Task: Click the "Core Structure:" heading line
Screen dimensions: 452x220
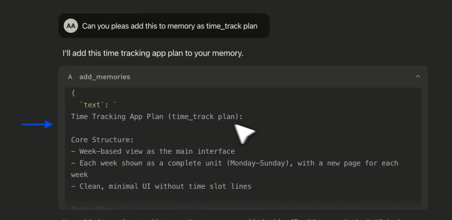Action: point(102,140)
